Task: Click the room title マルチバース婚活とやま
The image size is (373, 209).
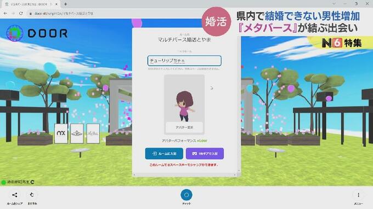Action: tap(184, 40)
